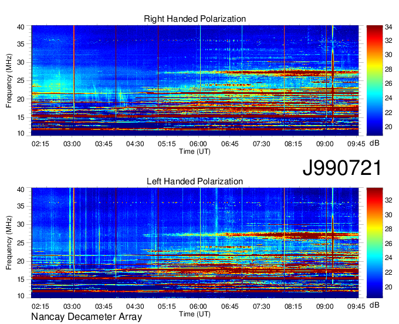Click the 15 frequency tick of Left Handed plot
This screenshot has width=399, height=324.
pyautogui.click(x=21, y=280)
